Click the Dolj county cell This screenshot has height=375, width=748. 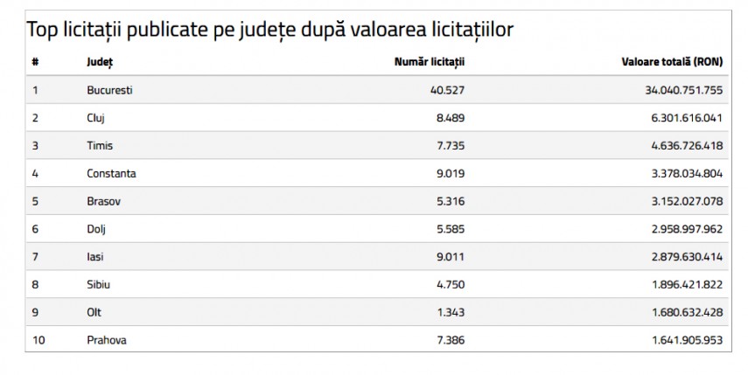tap(96, 229)
